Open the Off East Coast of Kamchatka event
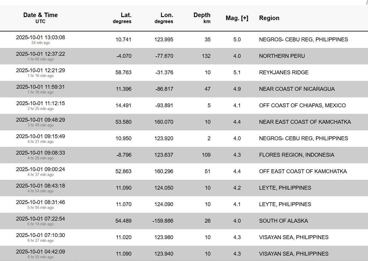The height and width of the screenshot is (261, 368). click(x=303, y=171)
